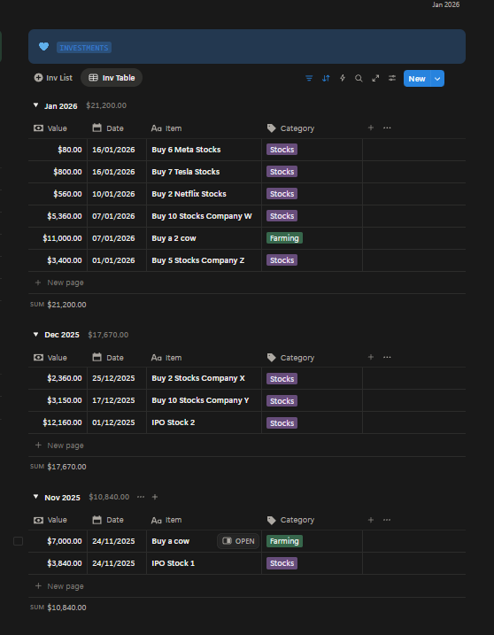The height and width of the screenshot is (635, 494).
Task: Open the Buy a cow page with OPEN button
Action: point(238,541)
